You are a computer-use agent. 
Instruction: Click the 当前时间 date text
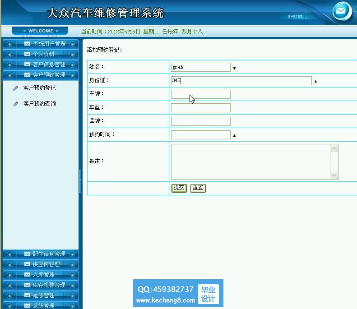tap(142, 32)
